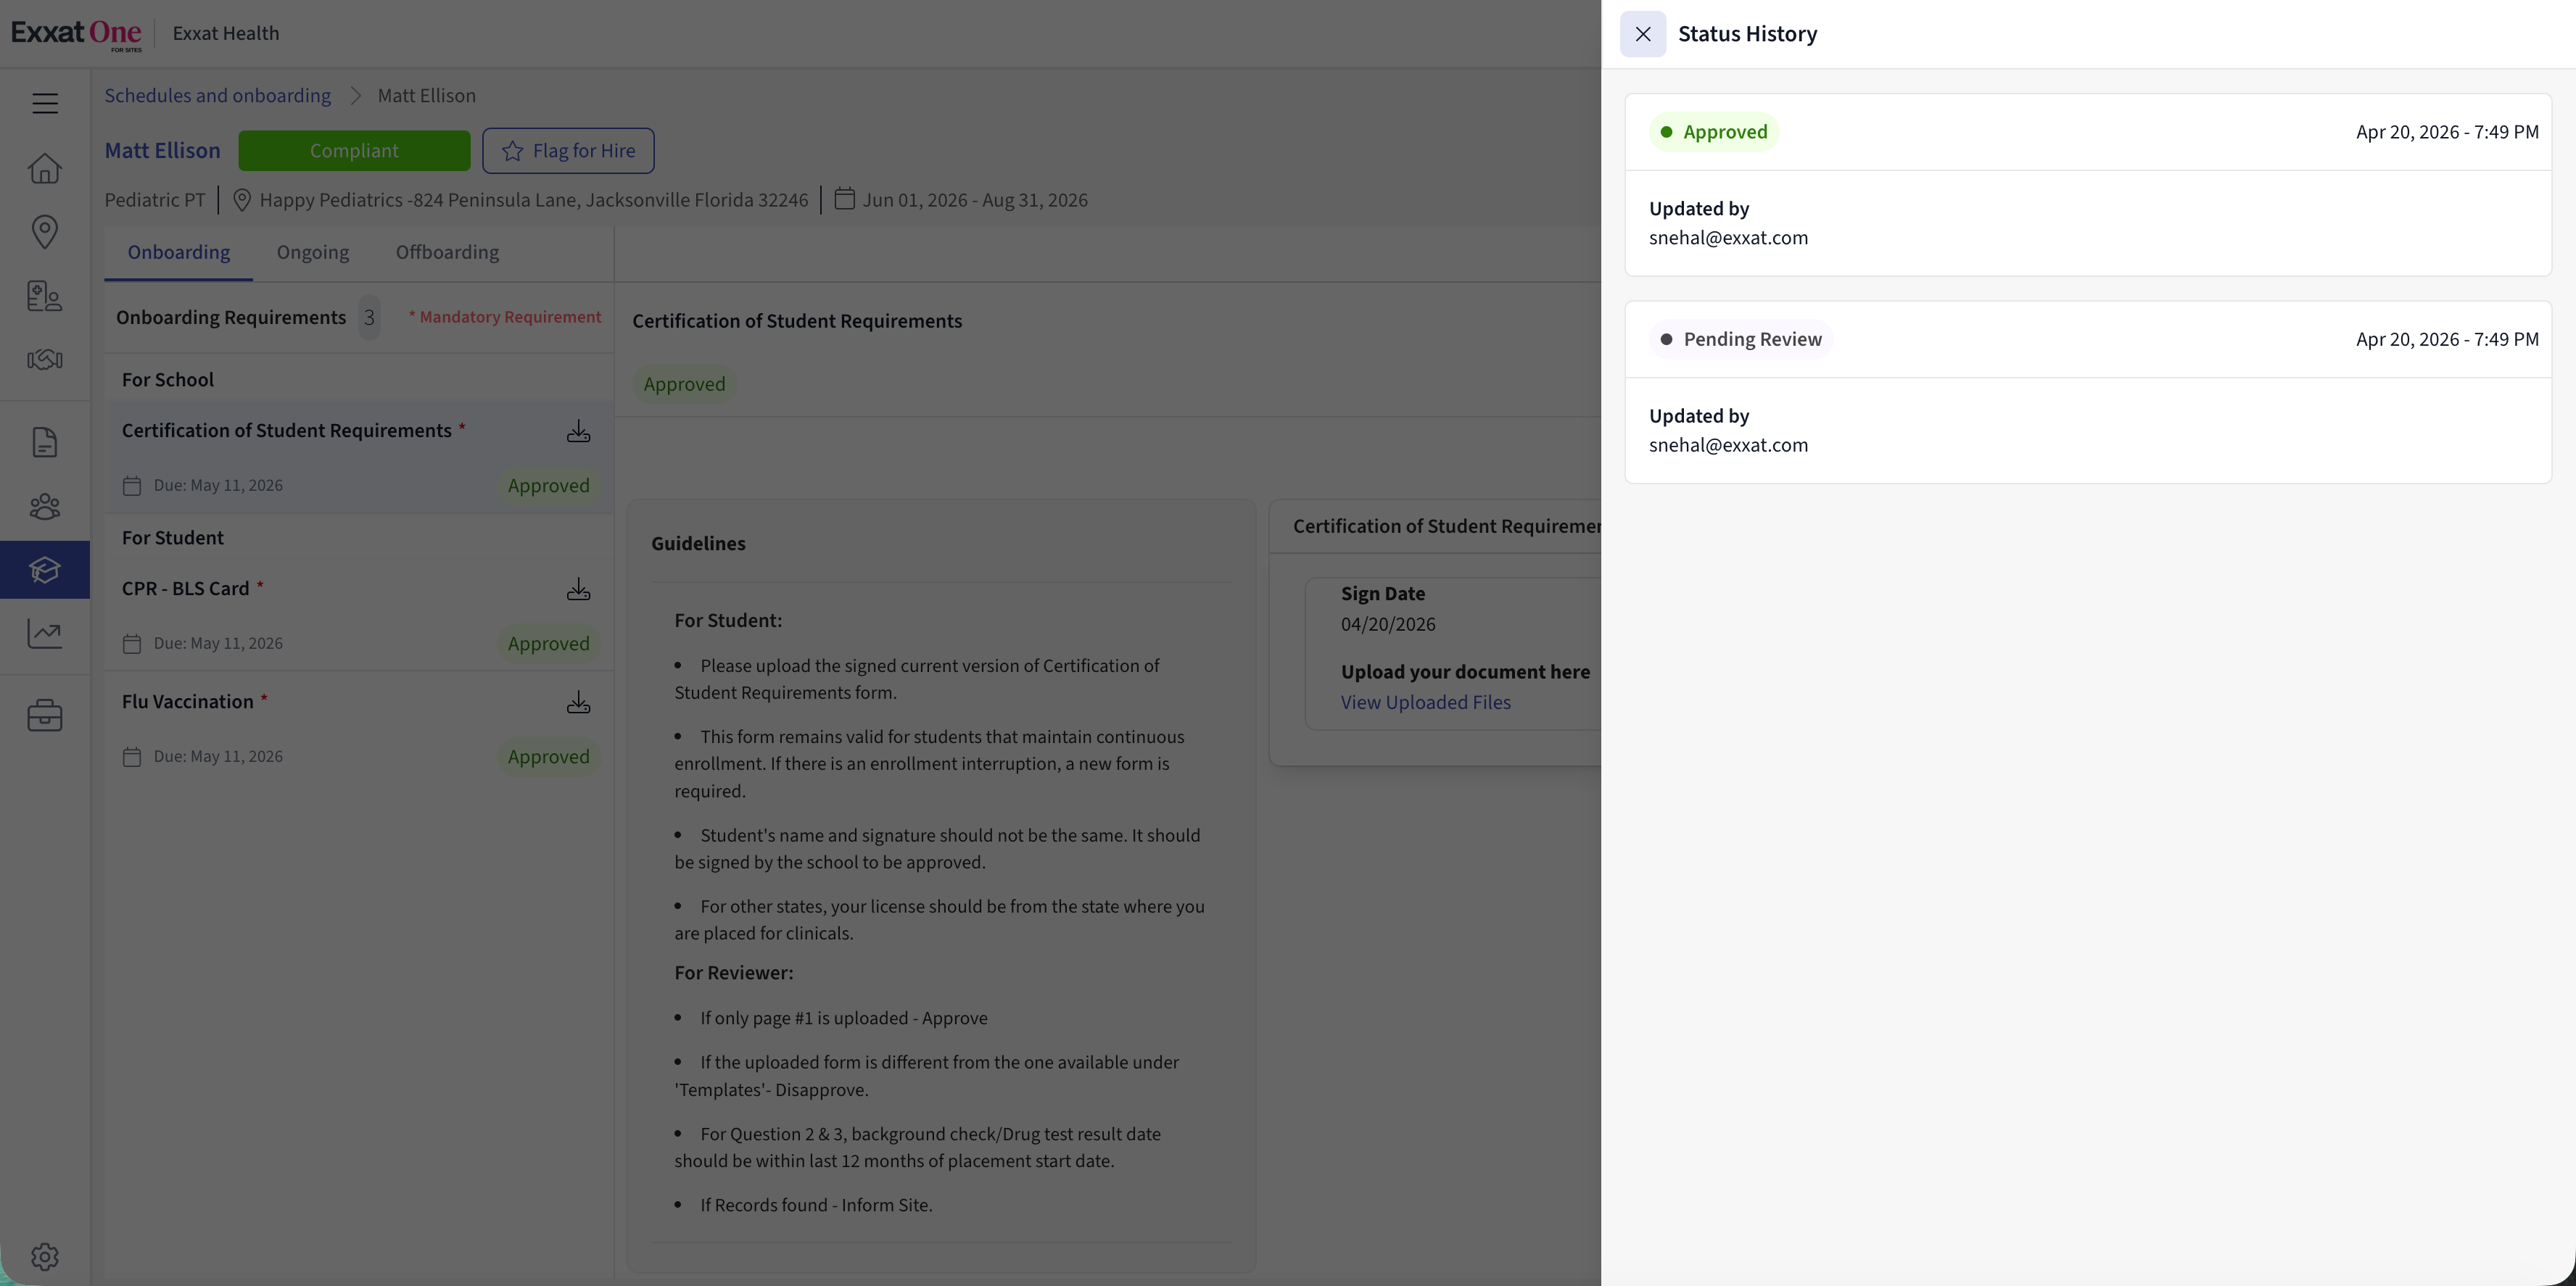Switch to the Ongoing tab
The height and width of the screenshot is (1286, 2576).
313,253
